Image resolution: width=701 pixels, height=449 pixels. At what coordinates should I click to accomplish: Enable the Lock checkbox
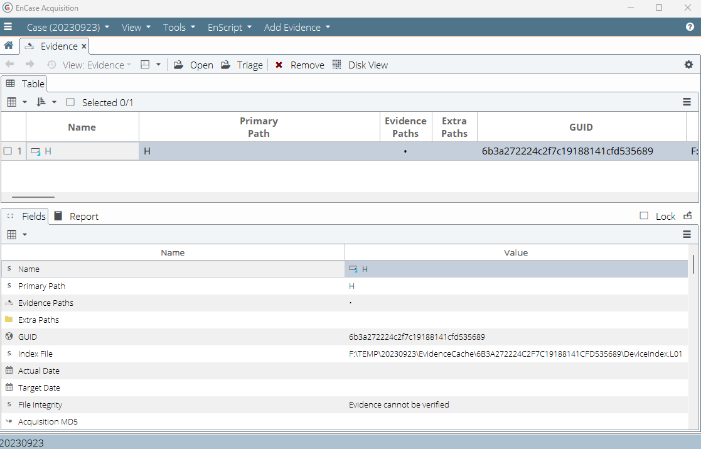point(644,216)
